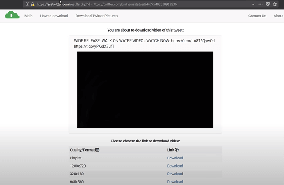Open How to download page
This screenshot has width=284, height=185.
[x=54, y=16]
